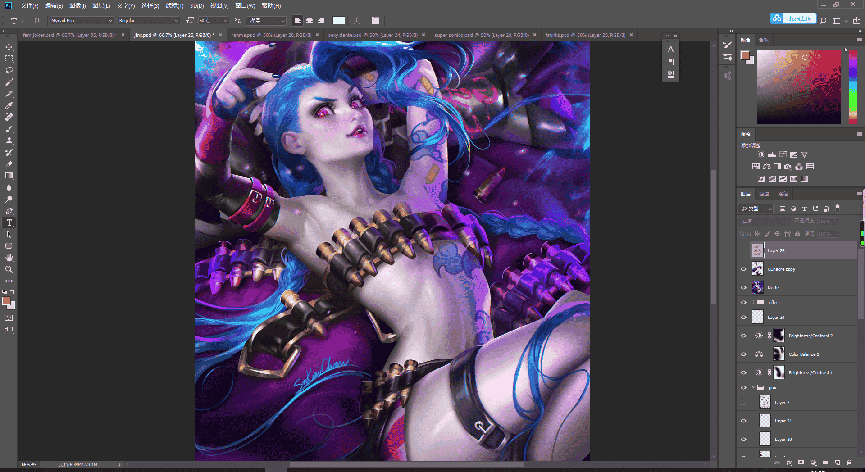Viewport: 865px width, 472px height.
Task: Select the Move tool
Action: click(9, 47)
